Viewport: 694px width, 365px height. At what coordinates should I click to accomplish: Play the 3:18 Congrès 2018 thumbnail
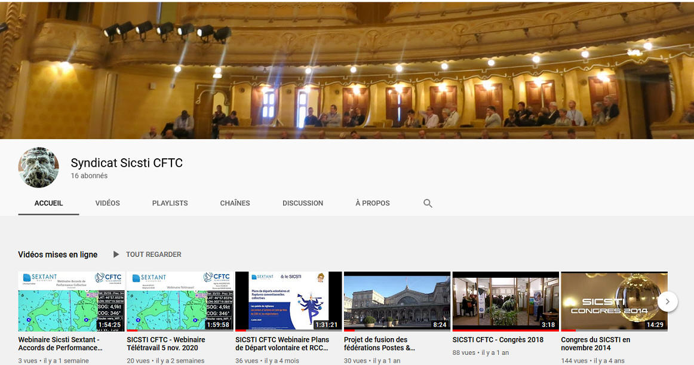point(505,302)
